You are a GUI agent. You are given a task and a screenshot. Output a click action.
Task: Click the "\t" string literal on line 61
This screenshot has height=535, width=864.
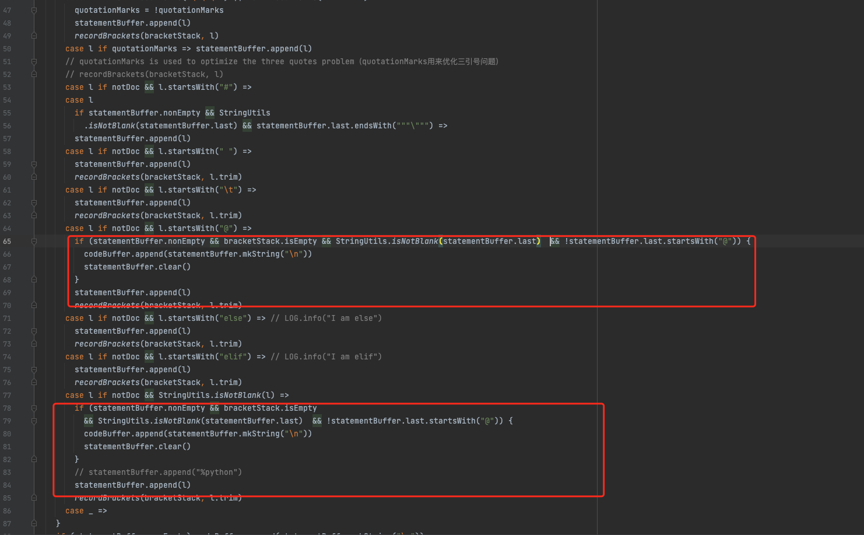229,190
